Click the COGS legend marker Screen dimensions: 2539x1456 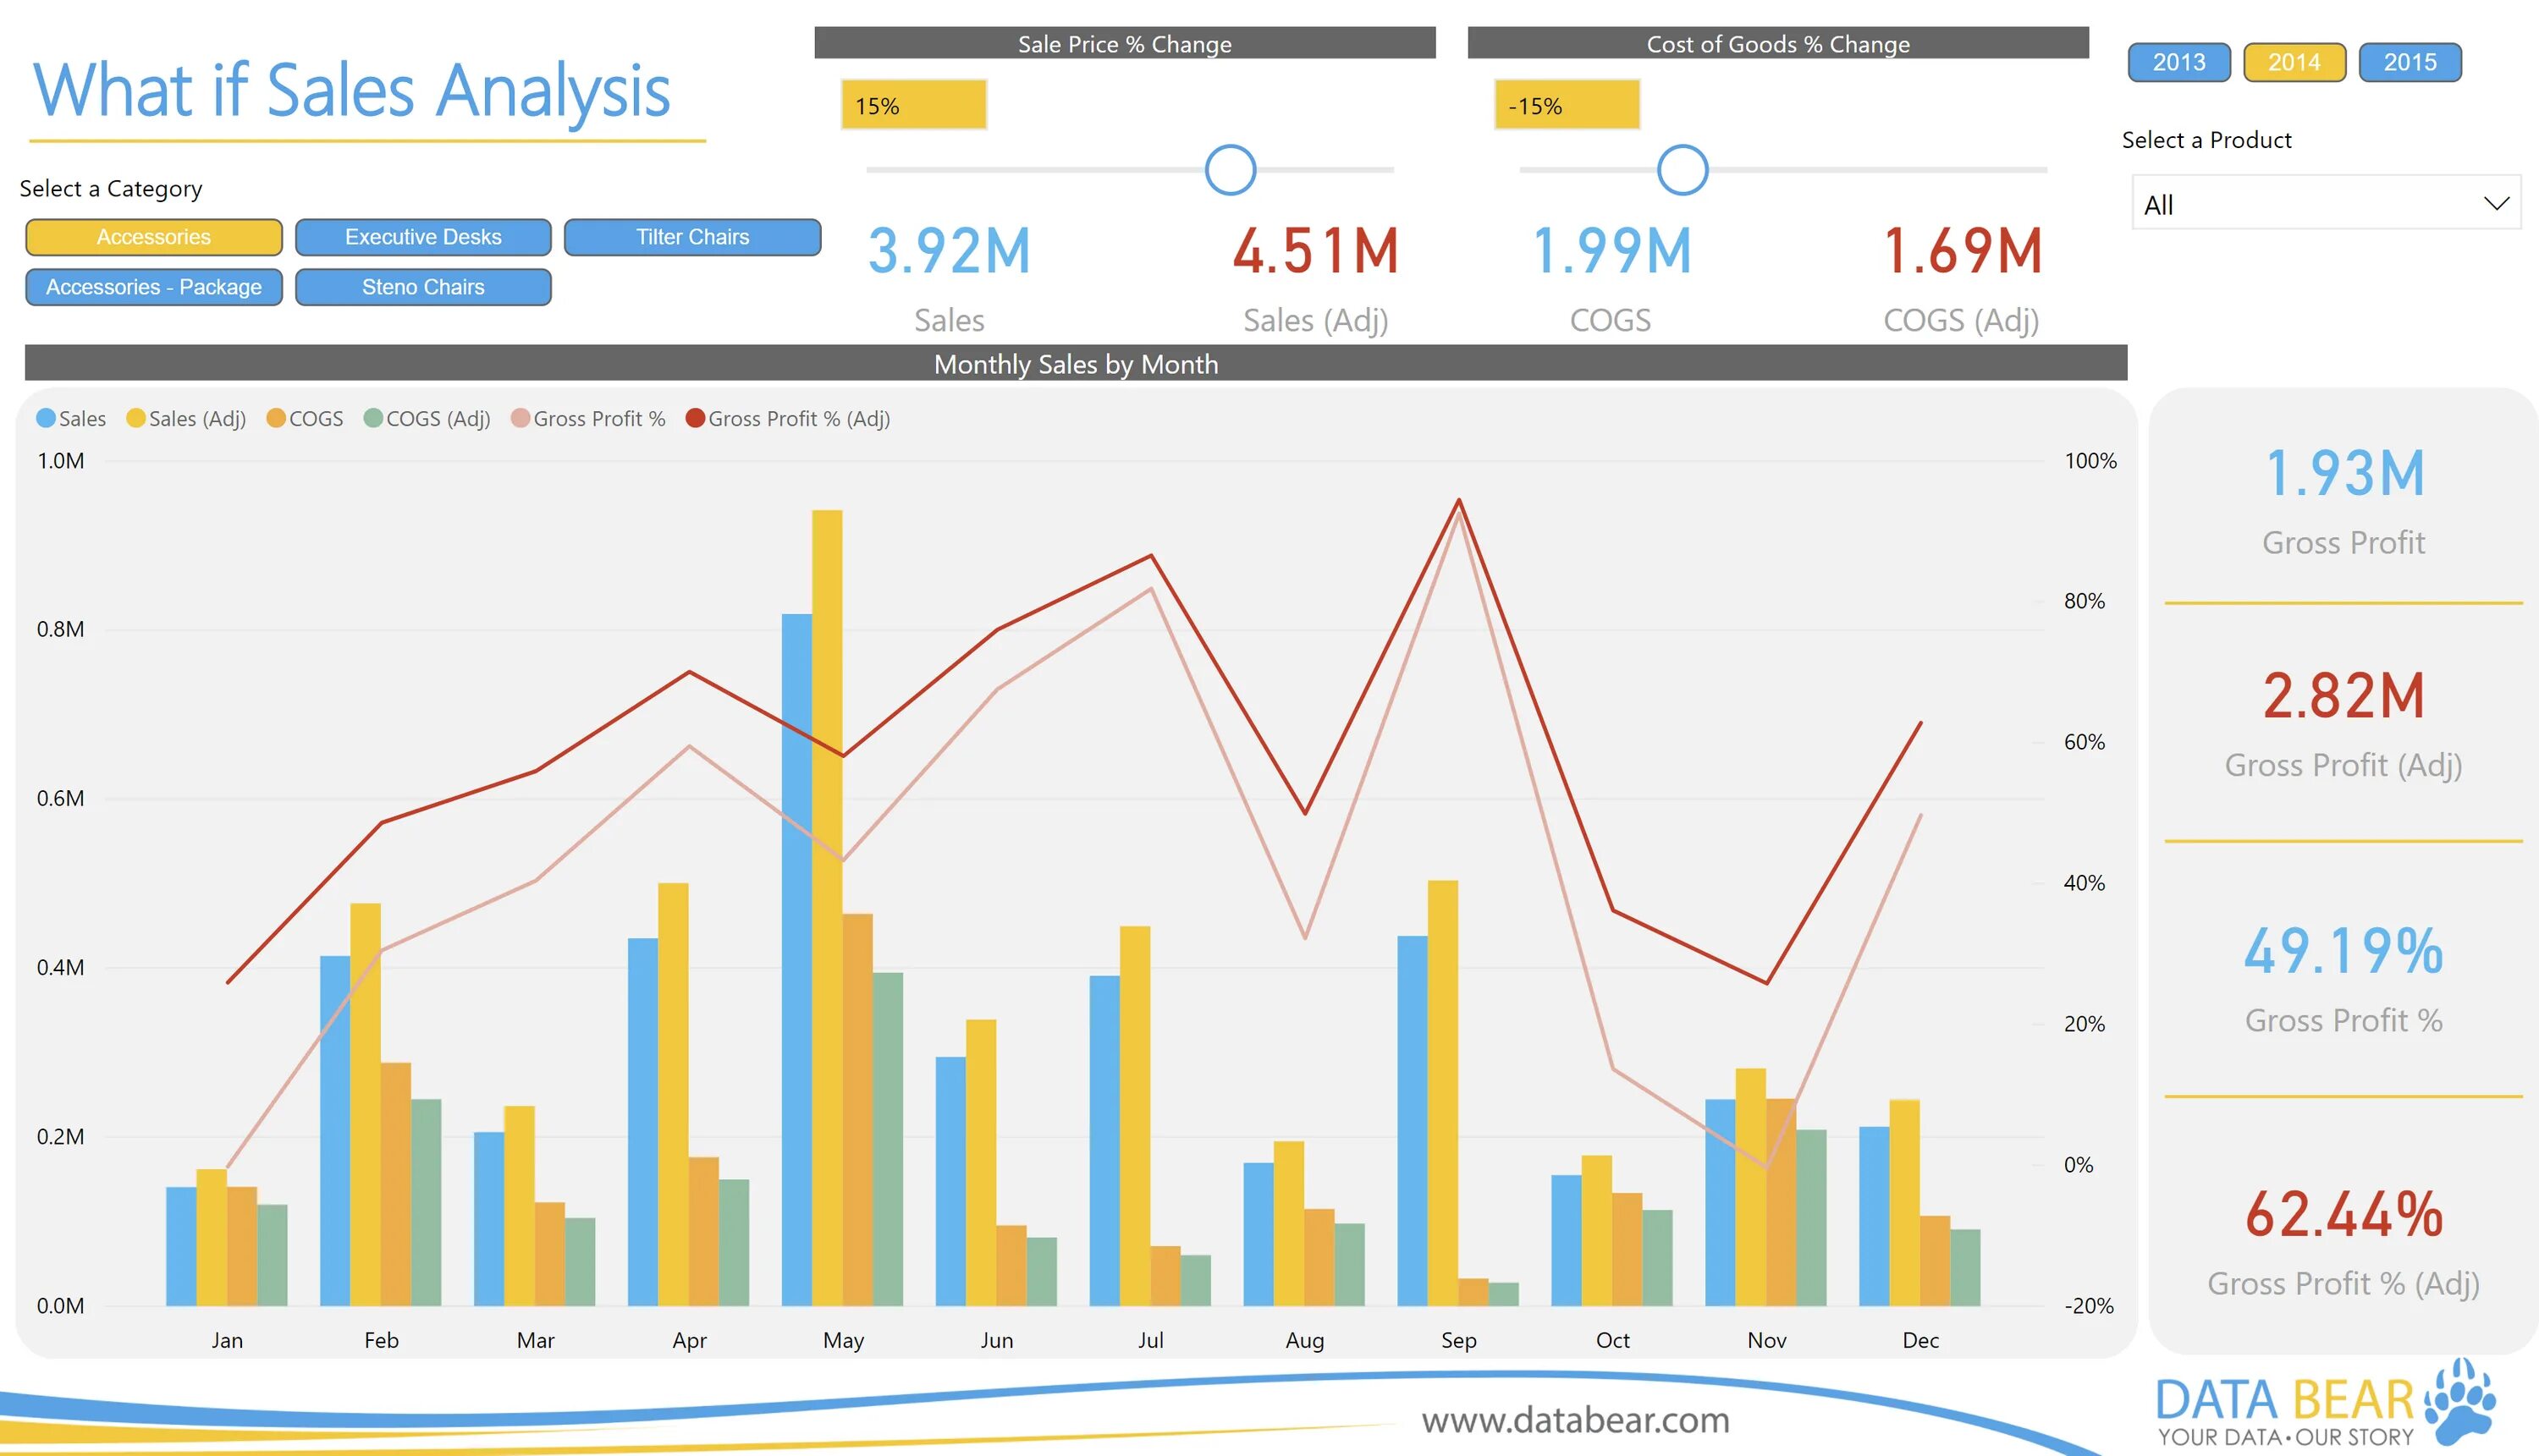pyautogui.click(x=276, y=418)
